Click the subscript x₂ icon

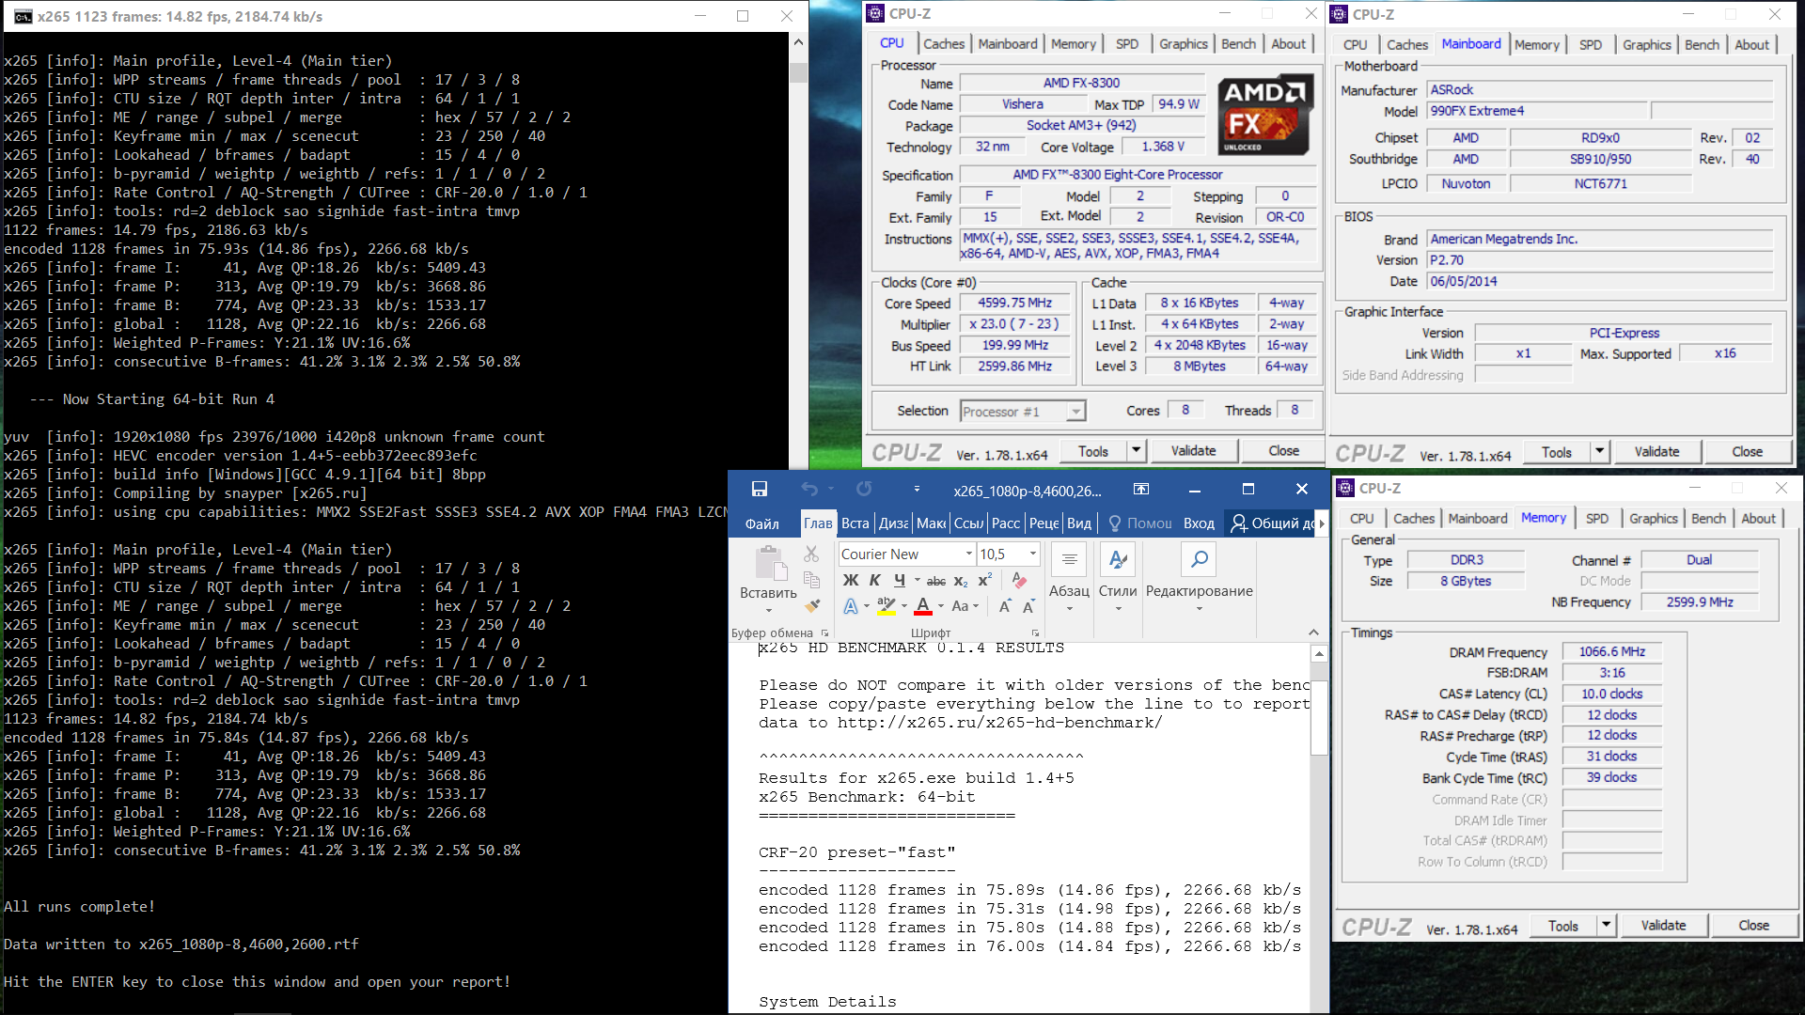click(x=961, y=581)
